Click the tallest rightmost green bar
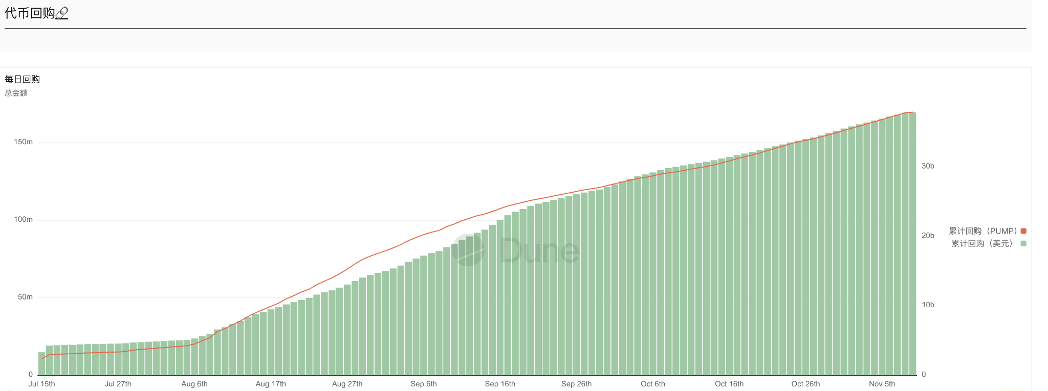The image size is (1048, 391). [912, 244]
